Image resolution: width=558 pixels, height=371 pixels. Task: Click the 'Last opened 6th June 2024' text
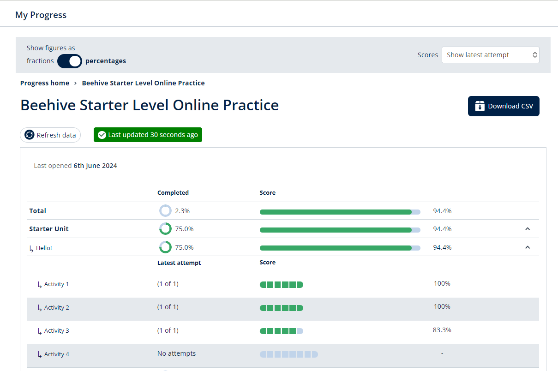[76, 166]
